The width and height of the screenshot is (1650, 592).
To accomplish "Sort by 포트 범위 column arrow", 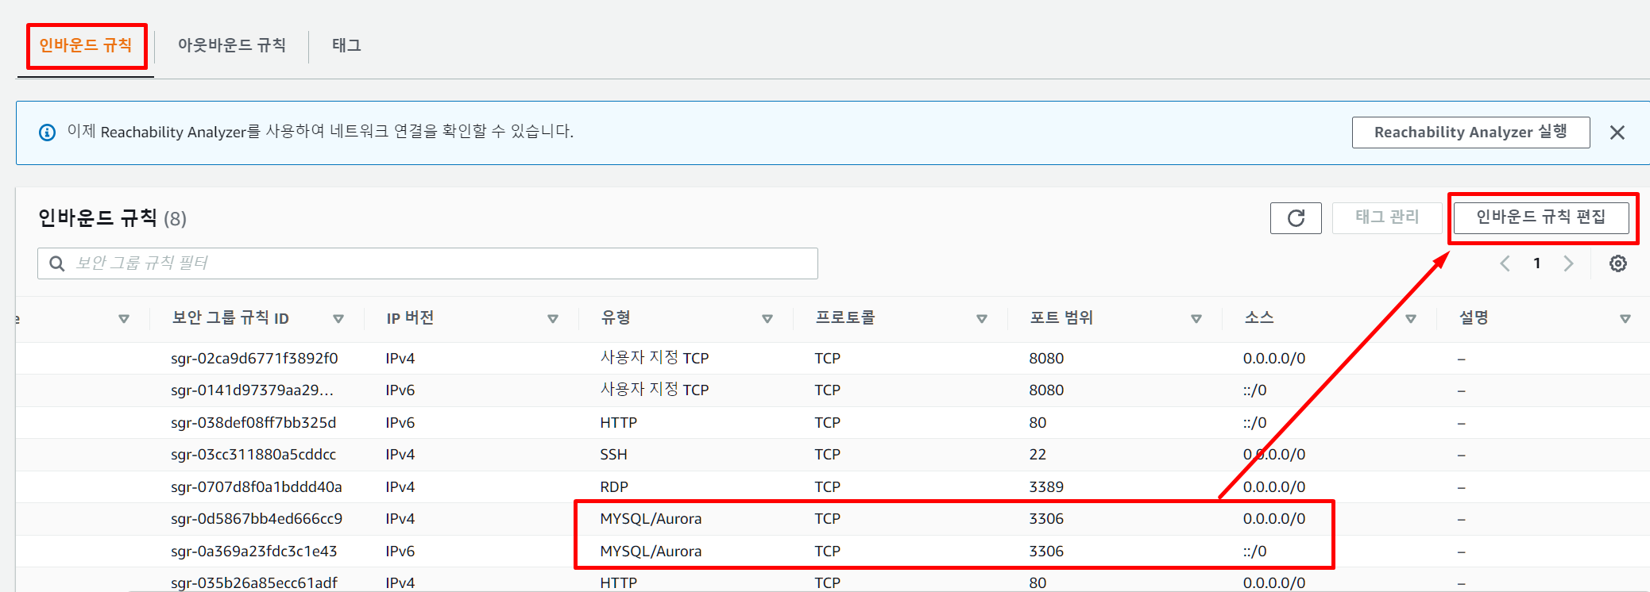I will point(1196,319).
